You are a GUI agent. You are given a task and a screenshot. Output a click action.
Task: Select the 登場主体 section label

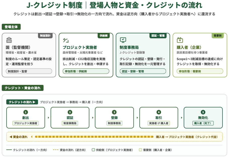click(x=11, y=27)
